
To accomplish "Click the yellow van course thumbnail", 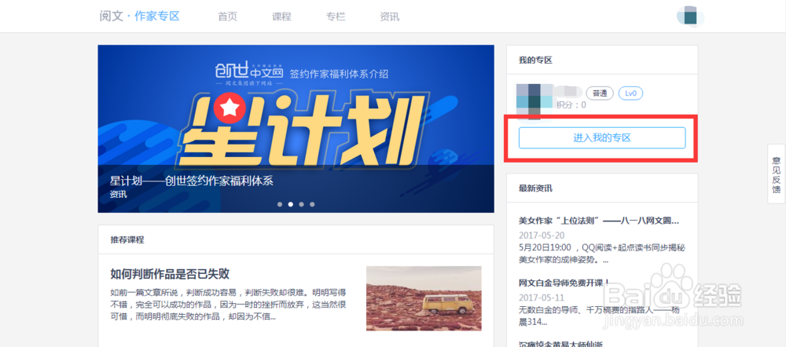I will click(424, 298).
